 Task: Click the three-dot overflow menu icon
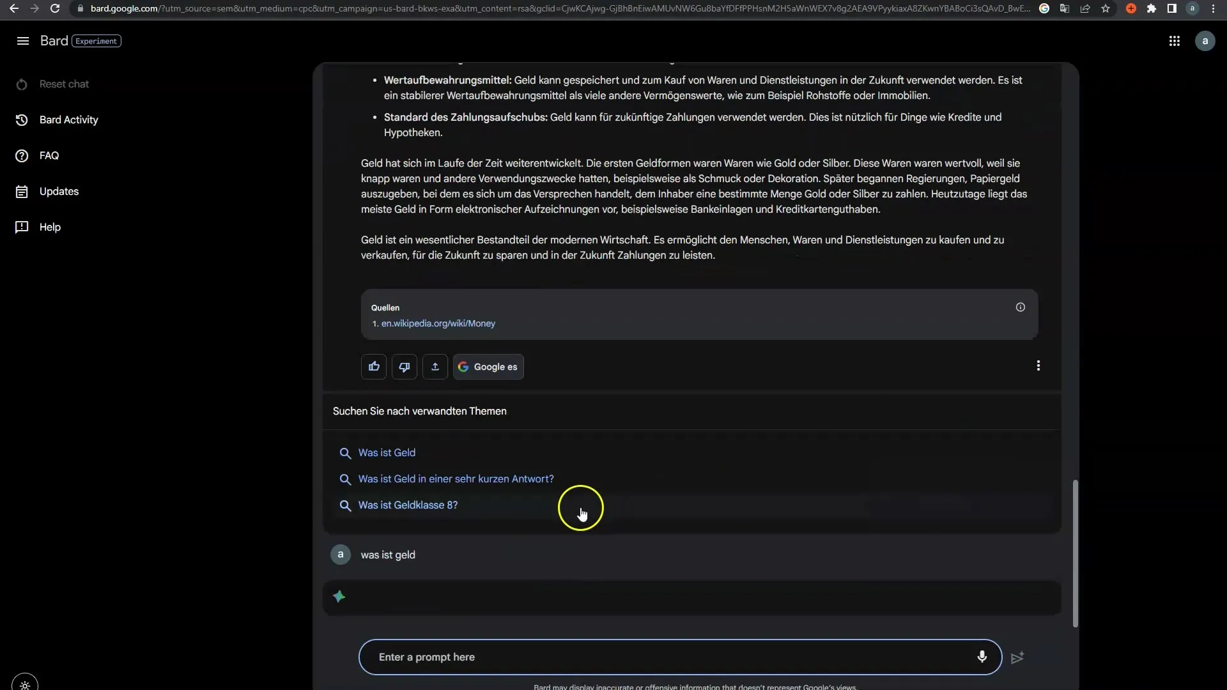[x=1038, y=365]
